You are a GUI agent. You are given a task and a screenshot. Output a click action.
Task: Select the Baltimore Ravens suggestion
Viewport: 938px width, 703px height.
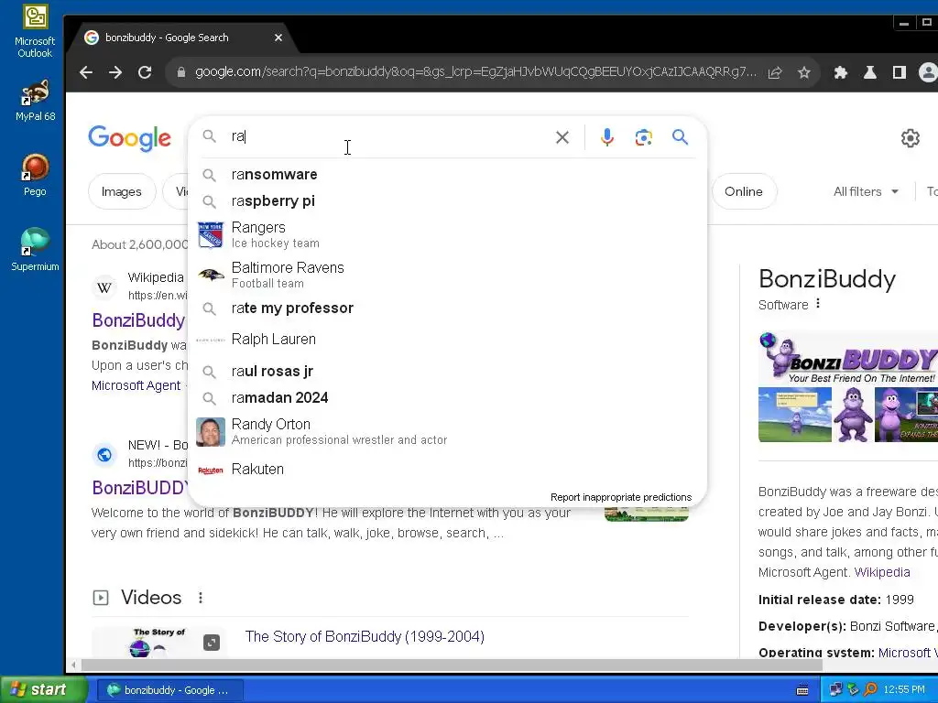447,275
